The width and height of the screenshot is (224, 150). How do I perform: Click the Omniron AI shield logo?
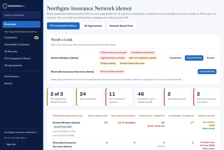5,6
